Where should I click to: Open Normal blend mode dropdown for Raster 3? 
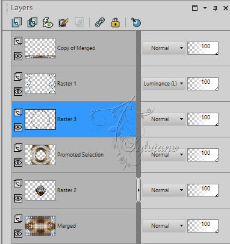(164, 119)
